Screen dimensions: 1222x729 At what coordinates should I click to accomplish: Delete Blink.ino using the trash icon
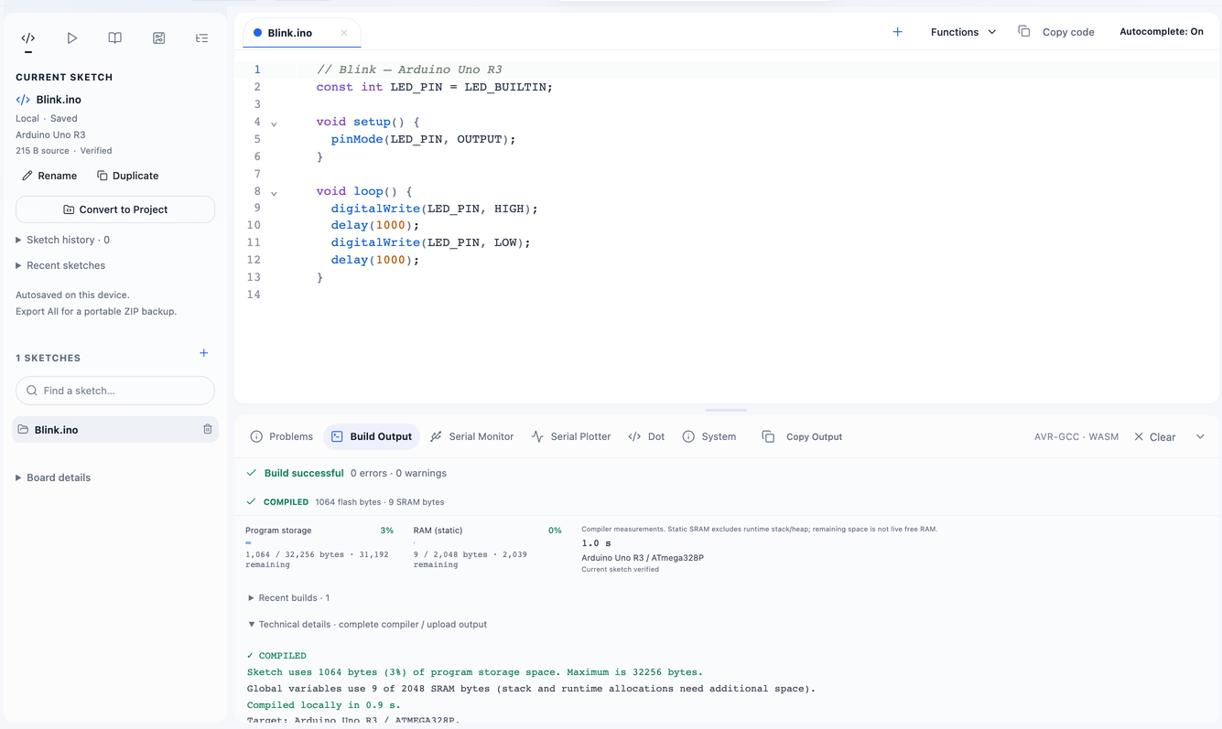point(208,430)
